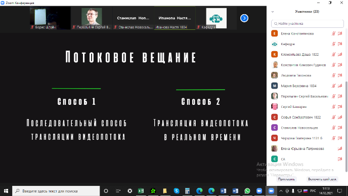Click the Включить свой звук button
The width and height of the screenshot is (348, 196).
click(322, 179)
